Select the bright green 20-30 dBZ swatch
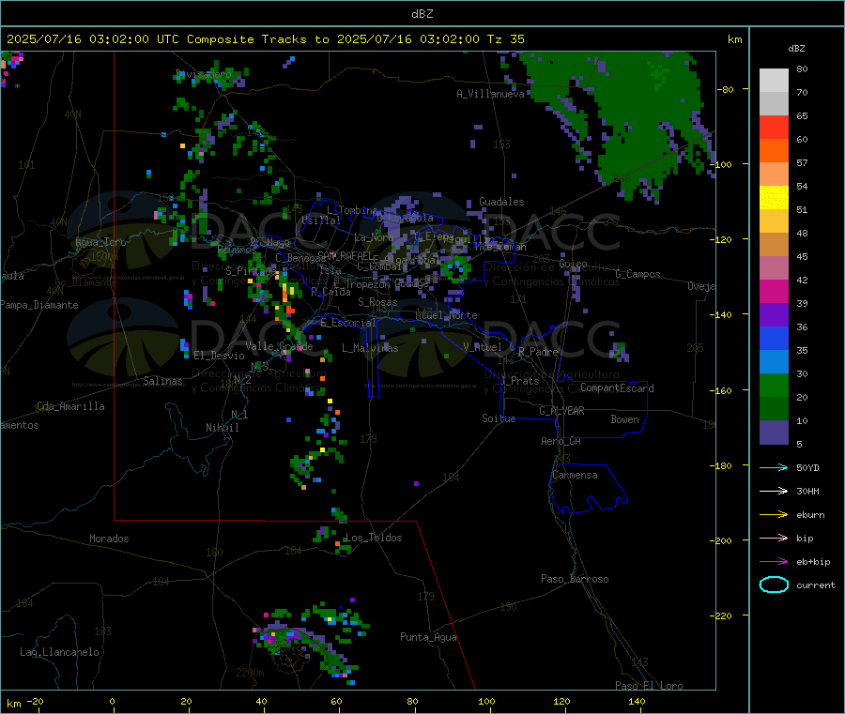Viewport: 845px width, 714px height. pyautogui.click(x=774, y=385)
